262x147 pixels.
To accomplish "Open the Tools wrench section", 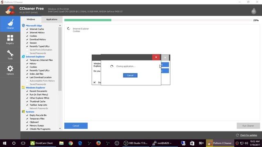I will click(x=10, y=55).
